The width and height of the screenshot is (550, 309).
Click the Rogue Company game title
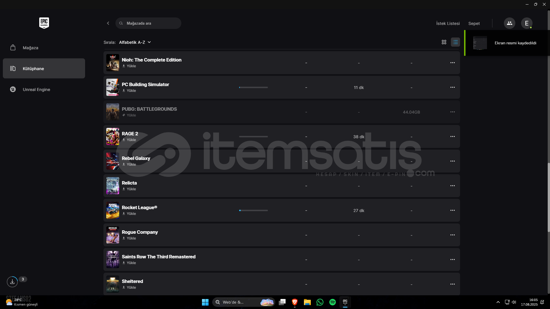click(140, 232)
